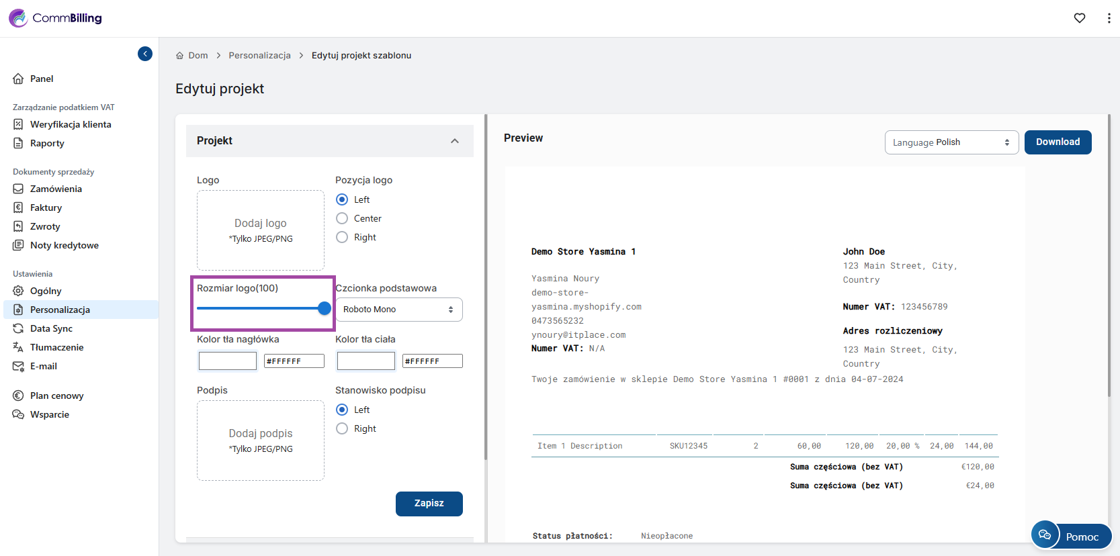Click the Dodaj logo upload area

pos(261,230)
